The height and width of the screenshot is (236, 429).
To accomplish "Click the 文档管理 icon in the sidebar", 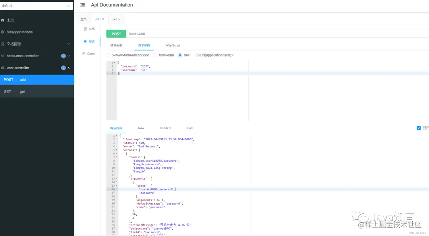I will pyautogui.click(x=2, y=44).
